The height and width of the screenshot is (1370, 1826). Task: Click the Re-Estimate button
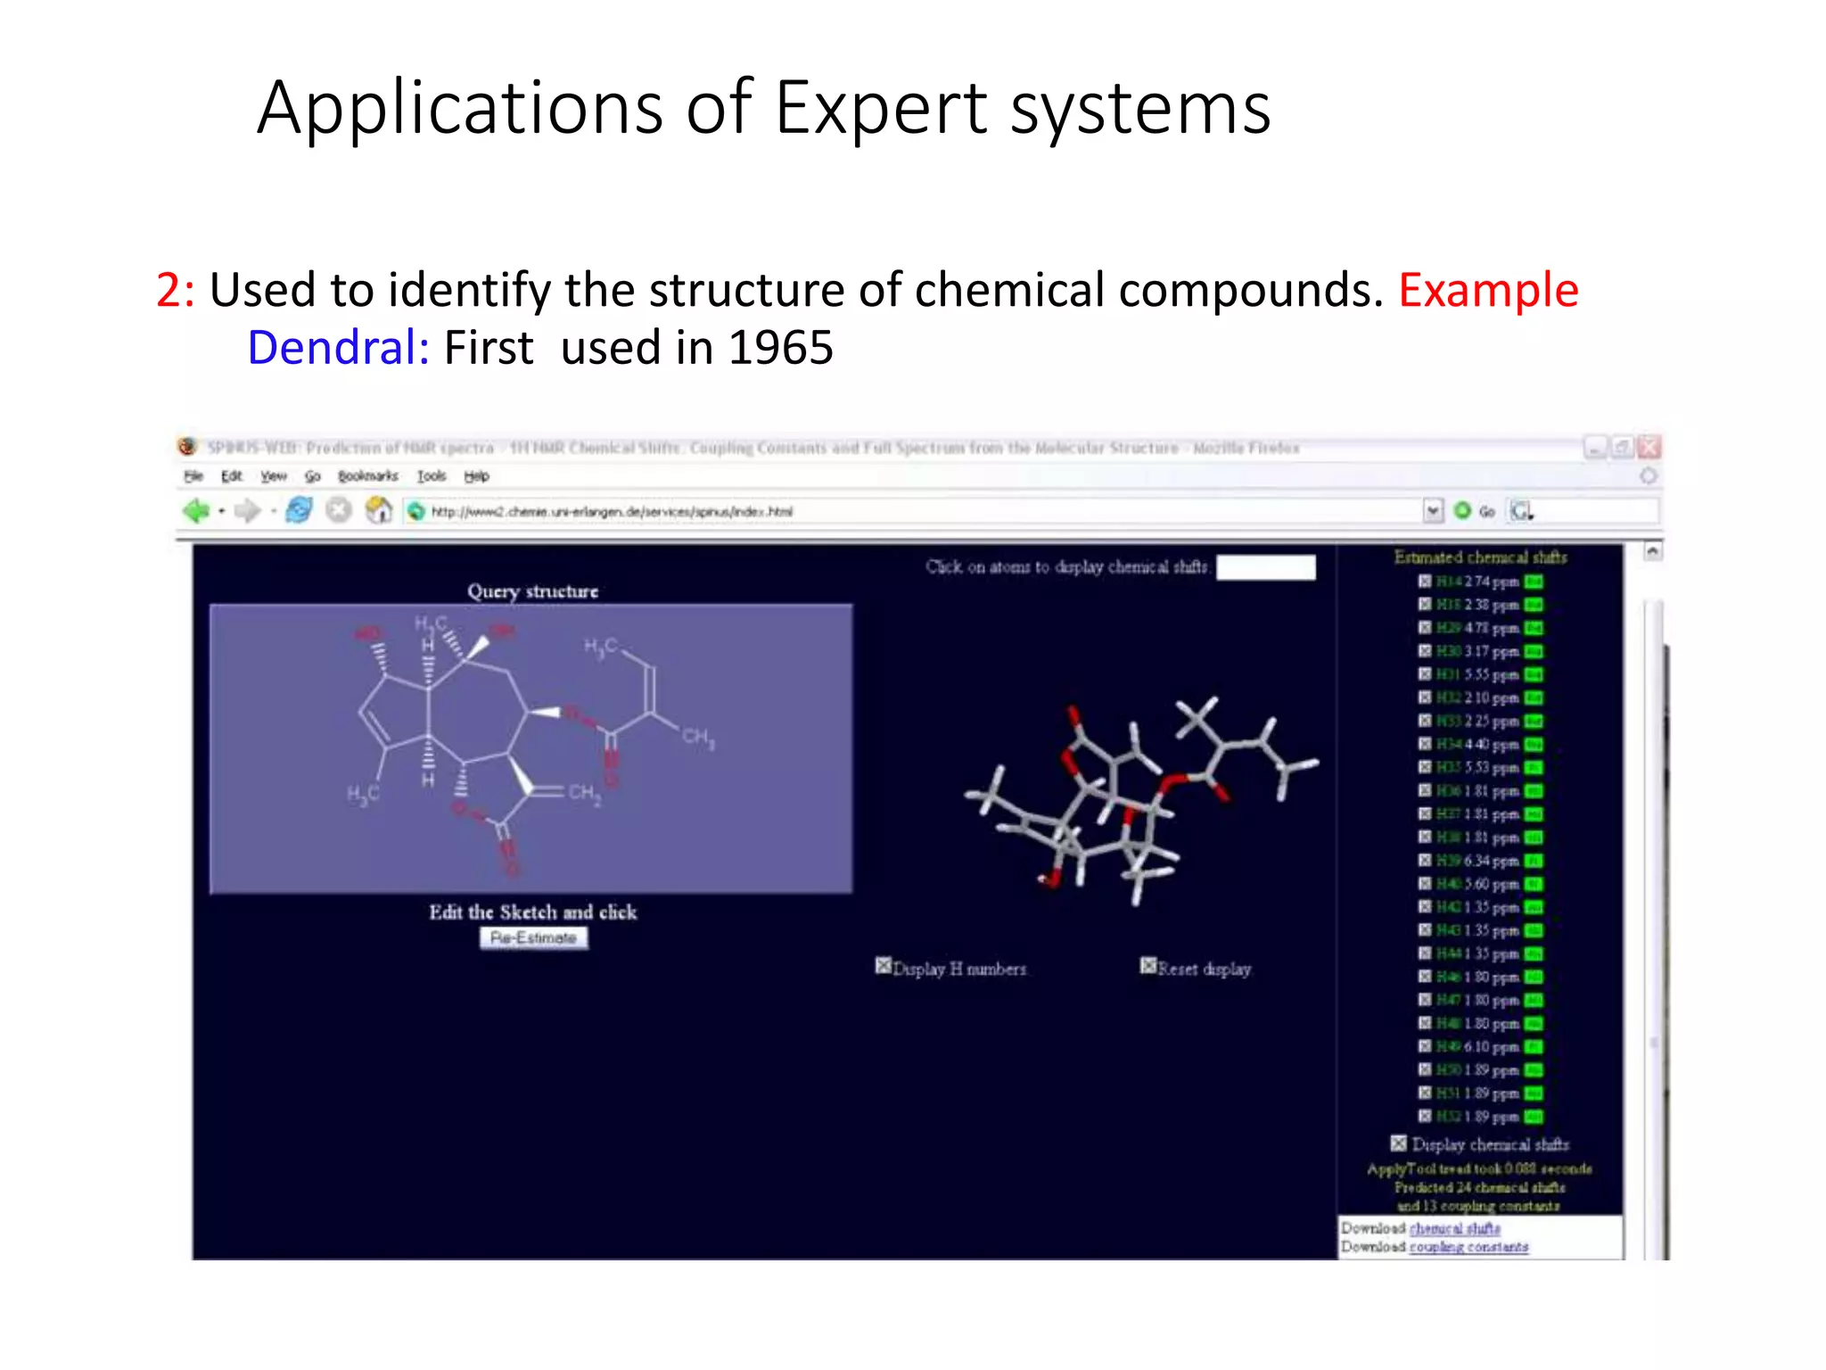point(534,938)
